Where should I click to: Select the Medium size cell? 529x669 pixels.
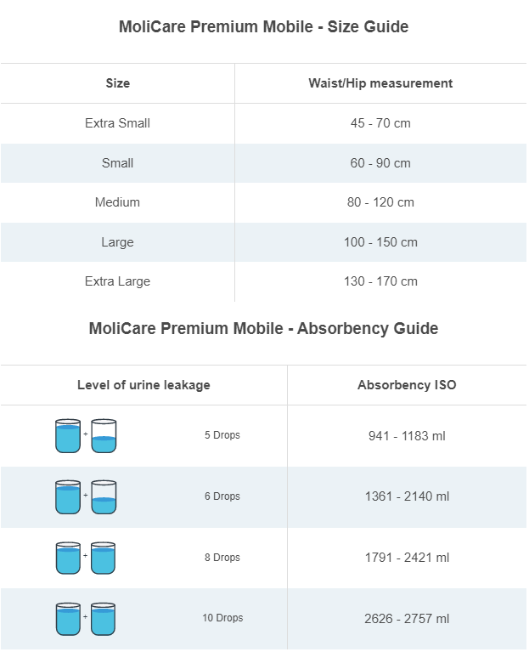click(x=117, y=202)
